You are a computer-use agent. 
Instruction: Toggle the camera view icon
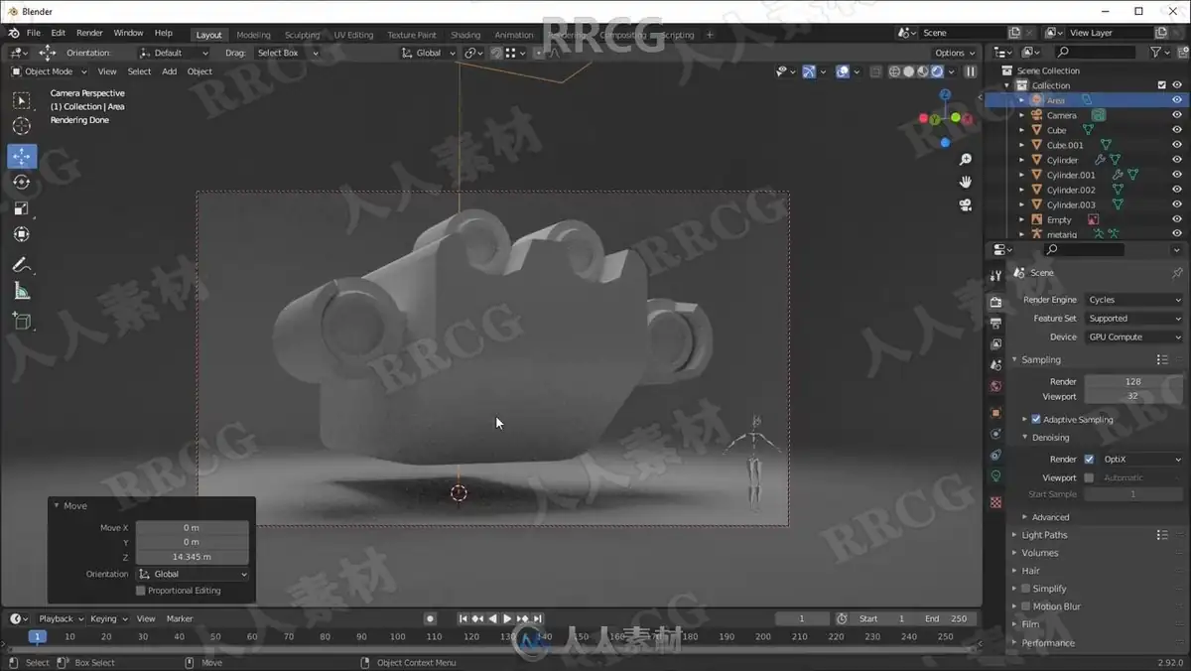click(965, 205)
